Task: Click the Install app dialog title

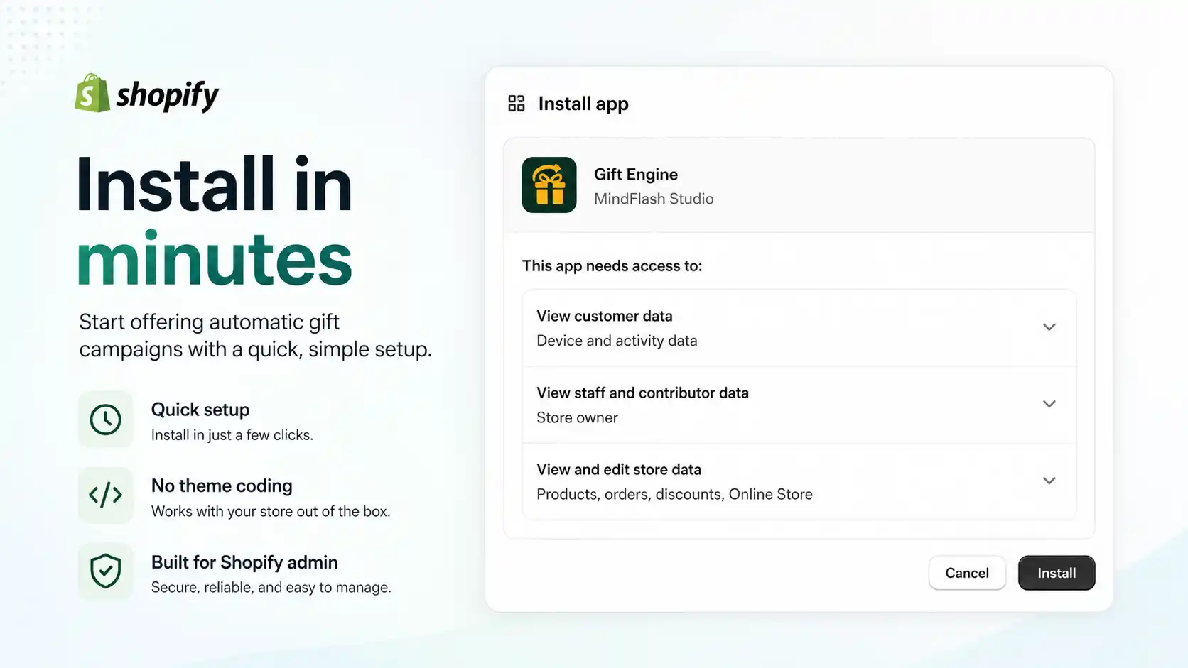Action: point(583,104)
